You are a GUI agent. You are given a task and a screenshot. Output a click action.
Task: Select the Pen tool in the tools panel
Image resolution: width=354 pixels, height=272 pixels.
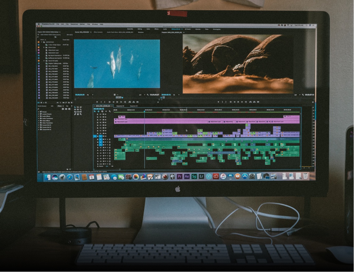pos(75,114)
